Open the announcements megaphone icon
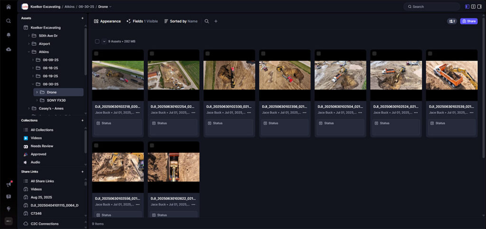Viewport: 486px width, 229px height. 9,185
